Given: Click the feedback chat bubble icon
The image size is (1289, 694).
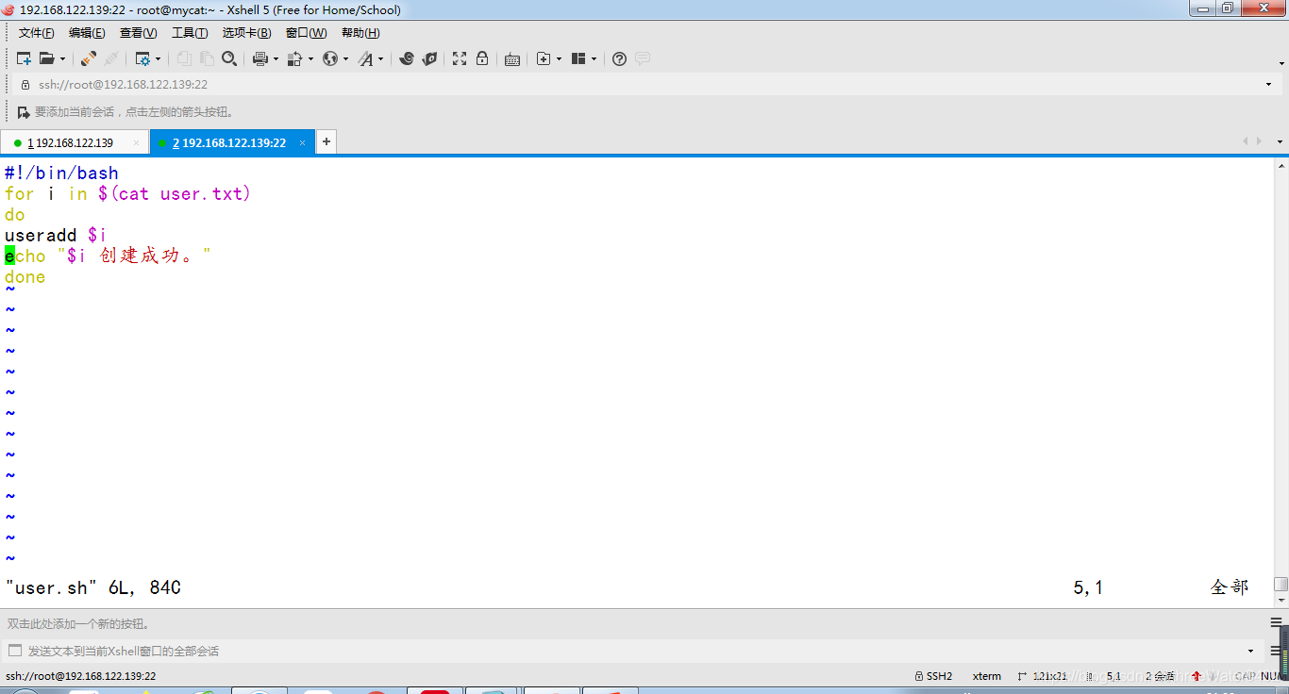Looking at the screenshot, I should pyautogui.click(x=643, y=58).
